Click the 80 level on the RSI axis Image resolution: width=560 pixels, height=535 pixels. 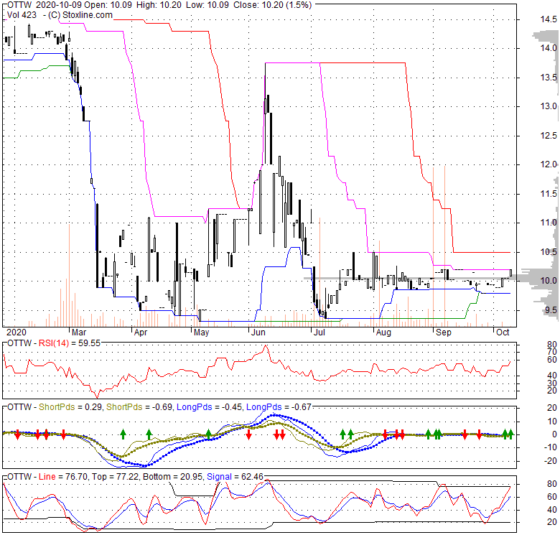click(x=552, y=345)
